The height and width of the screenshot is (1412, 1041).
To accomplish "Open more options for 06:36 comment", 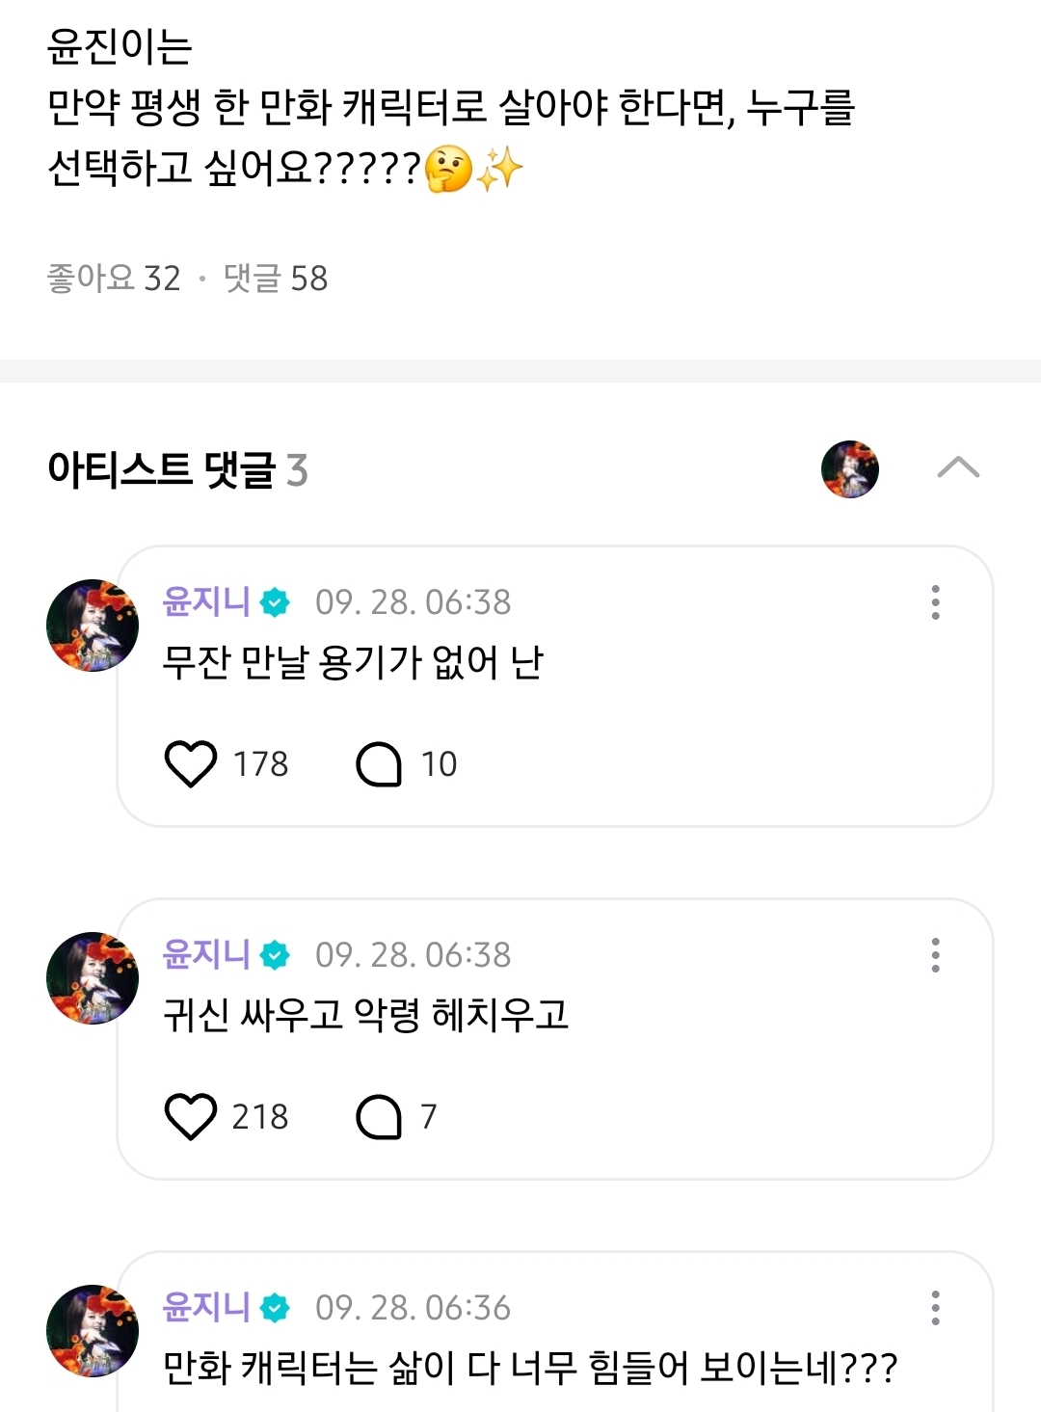I will [935, 1308].
